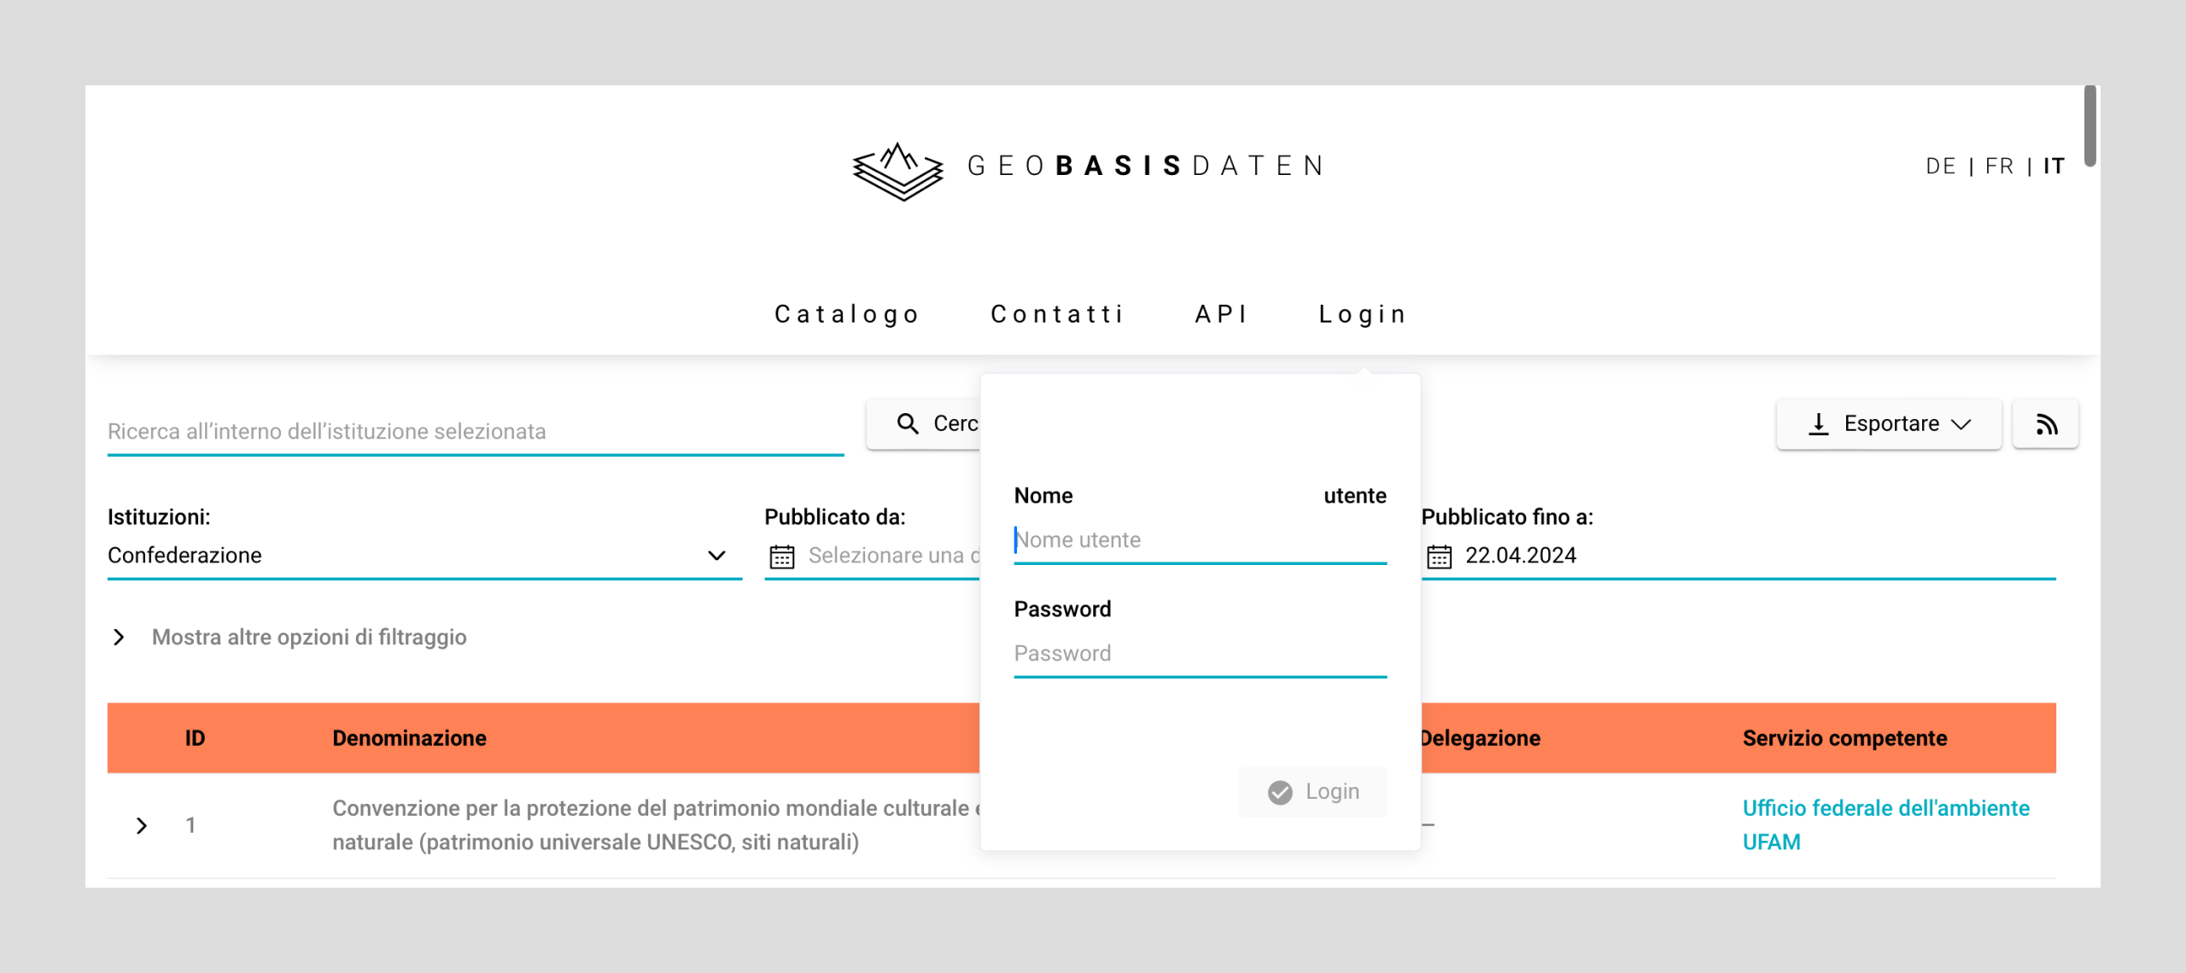Open the 'Pubblicato fino a' calendar icon

tap(1440, 556)
